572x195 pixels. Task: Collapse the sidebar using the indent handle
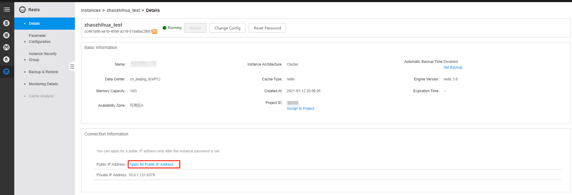coord(72,67)
